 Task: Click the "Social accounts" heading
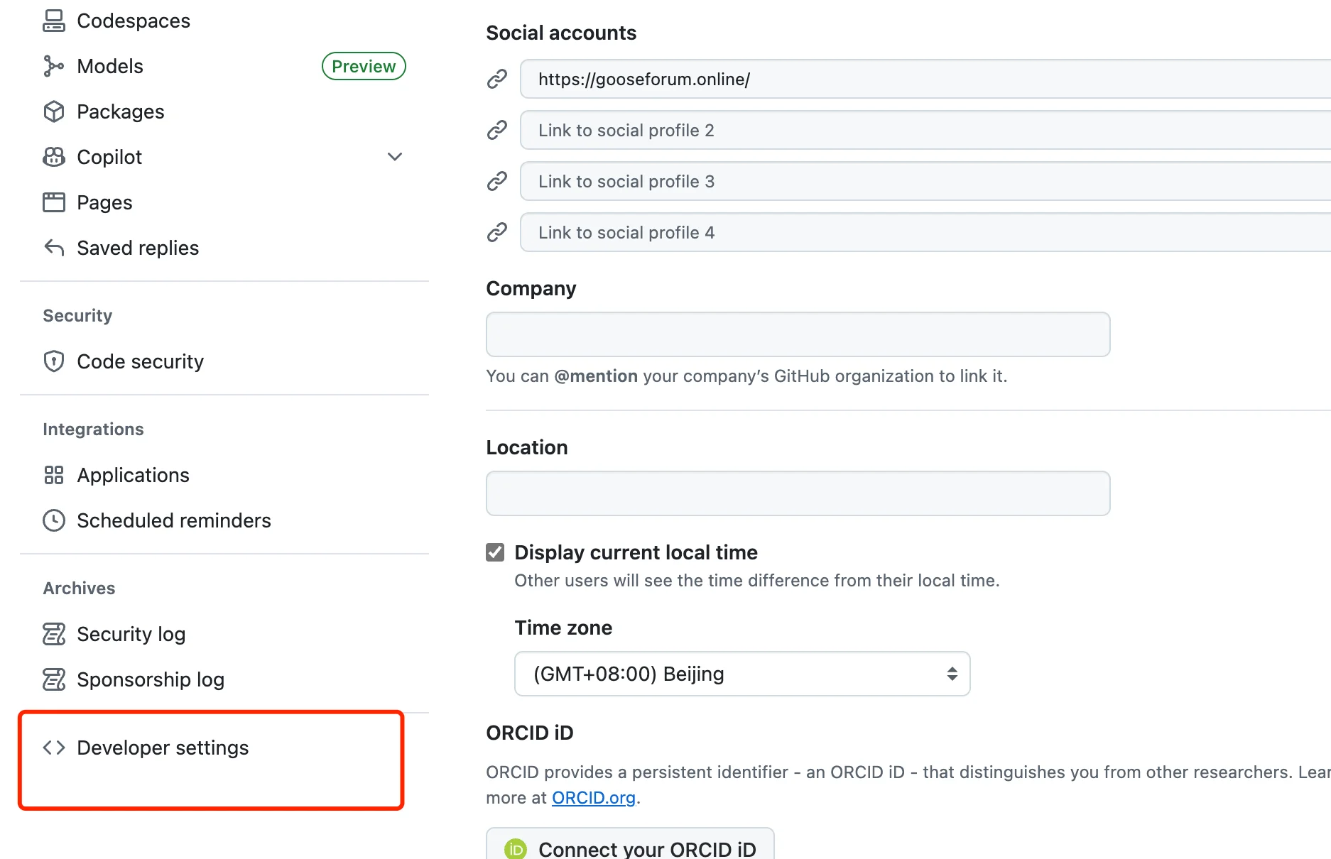click(561, 33)
